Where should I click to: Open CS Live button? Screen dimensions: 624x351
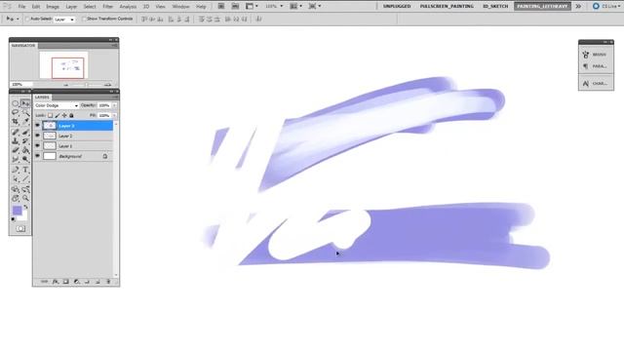point(605,7)
